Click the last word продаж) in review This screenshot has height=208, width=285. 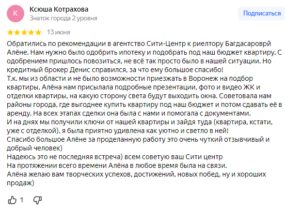20,183
